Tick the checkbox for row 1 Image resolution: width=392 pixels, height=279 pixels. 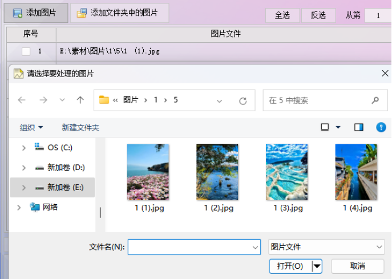click(x=26, y=51)
